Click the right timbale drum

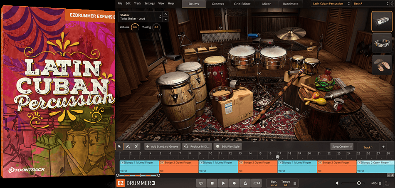(273, 57)
